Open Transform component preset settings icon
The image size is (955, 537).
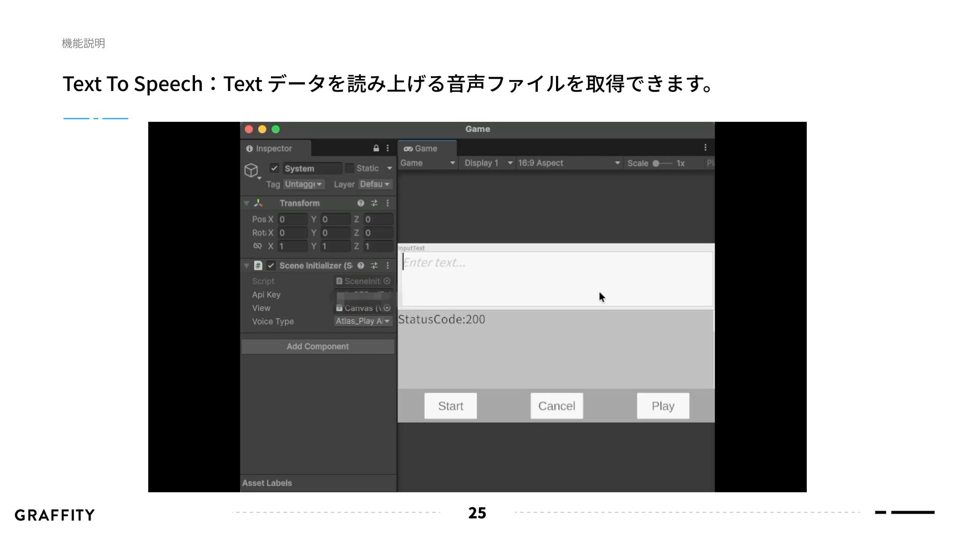click(x=374, y=203)
